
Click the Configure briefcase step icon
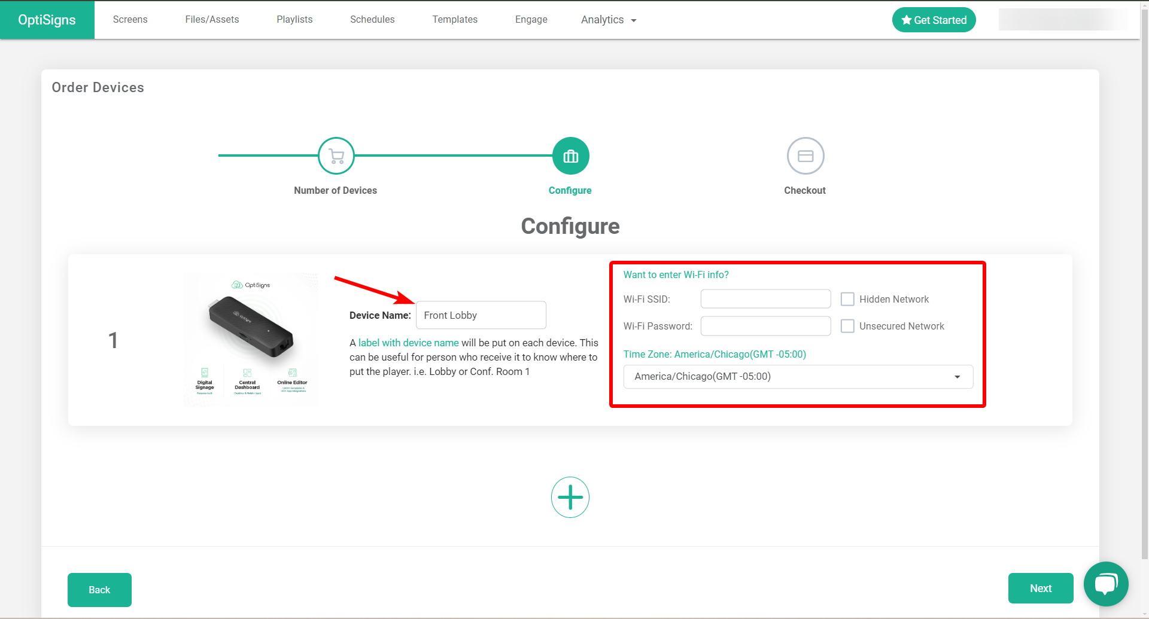[571, 156]
